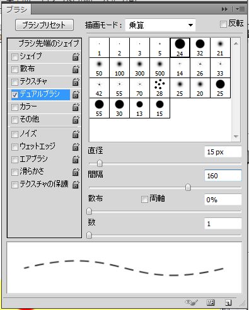Click create new brush icon
This screenshot has height=310, width=249.
tap(228, 302)
